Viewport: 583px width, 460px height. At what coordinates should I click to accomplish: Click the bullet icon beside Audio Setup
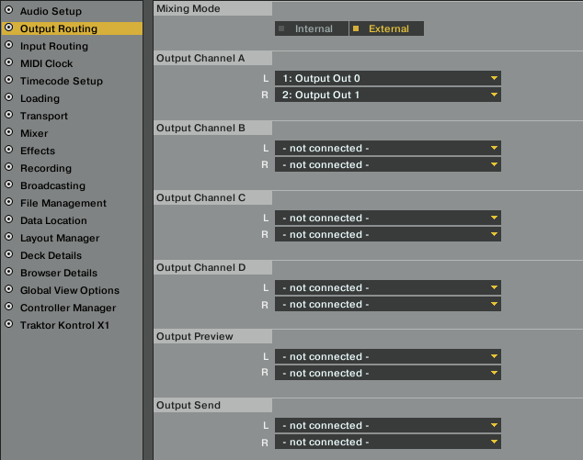[x=9, y=11]
